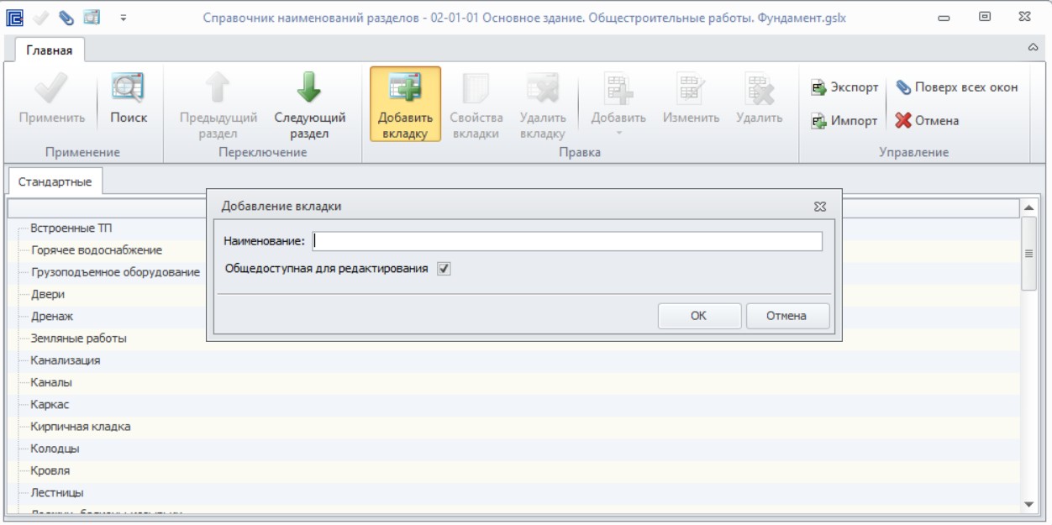Click the Экспорт icon
The image size is (1052, 525).
point(818,87)
